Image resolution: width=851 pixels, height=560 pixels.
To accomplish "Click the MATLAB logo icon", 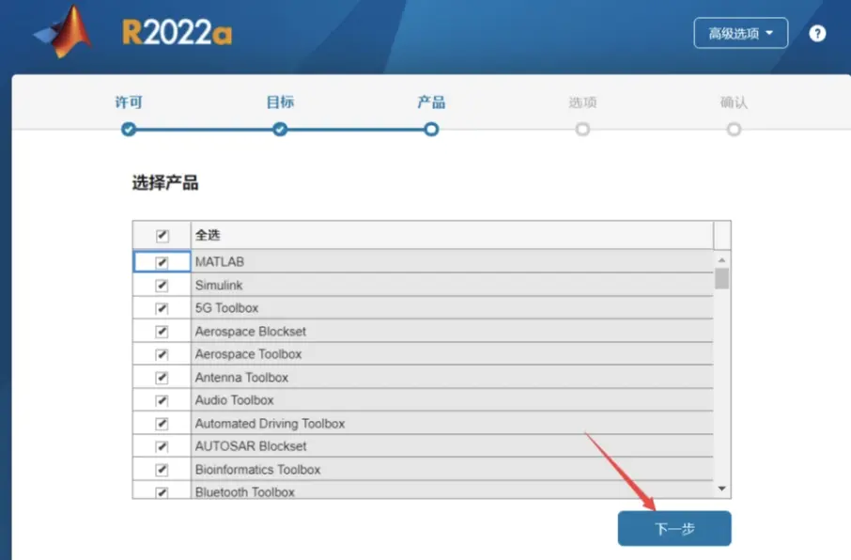I will (64, 32).
